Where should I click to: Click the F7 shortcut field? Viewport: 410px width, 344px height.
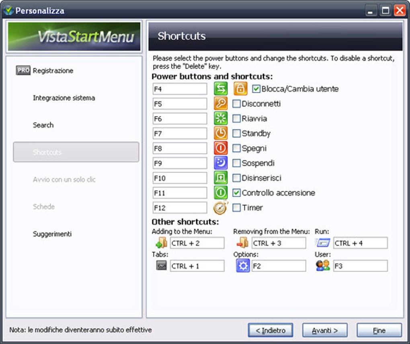coord(180,133)
